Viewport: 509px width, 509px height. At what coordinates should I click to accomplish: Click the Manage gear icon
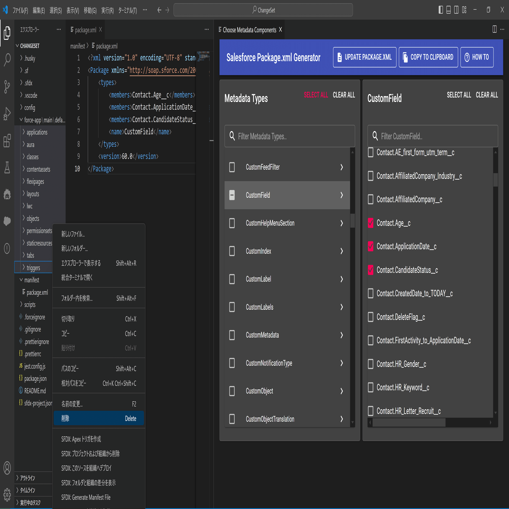[x=7, y=495]
